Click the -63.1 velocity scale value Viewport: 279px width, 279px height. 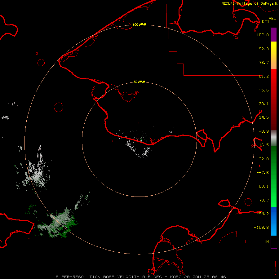click(x=263, y=186)
